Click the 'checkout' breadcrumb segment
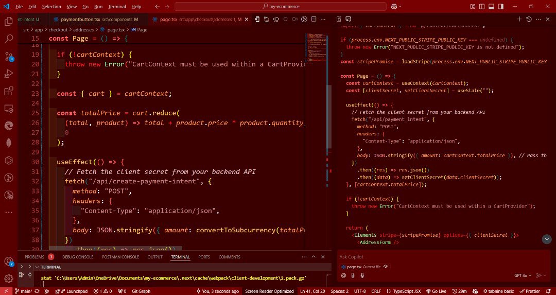Image resolution: width=556 pixels, height=295 pixels. click(x=58, y=30)
